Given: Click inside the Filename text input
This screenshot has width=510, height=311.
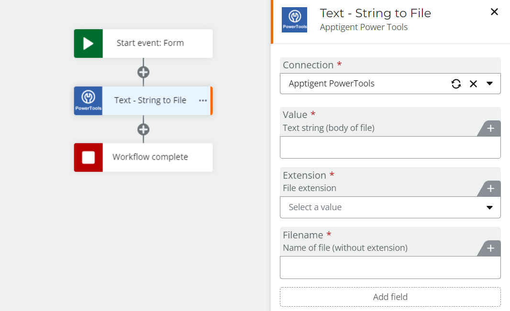Looking at the screenshot, I should [x=390, y=267].
